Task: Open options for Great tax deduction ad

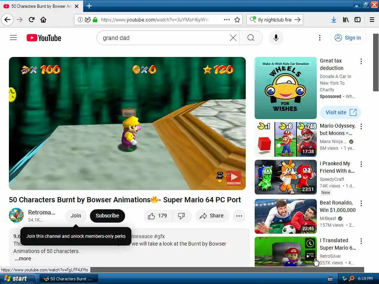Action: tap(361, 61)
